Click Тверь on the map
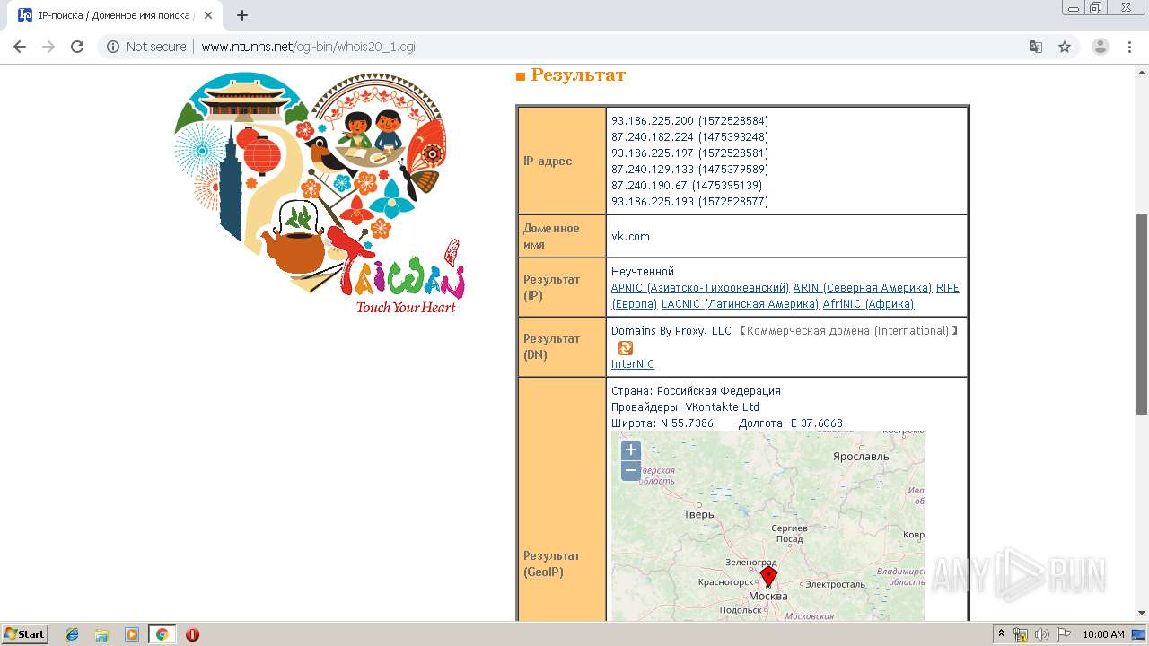1149x646 pixels. pos(698,515)
